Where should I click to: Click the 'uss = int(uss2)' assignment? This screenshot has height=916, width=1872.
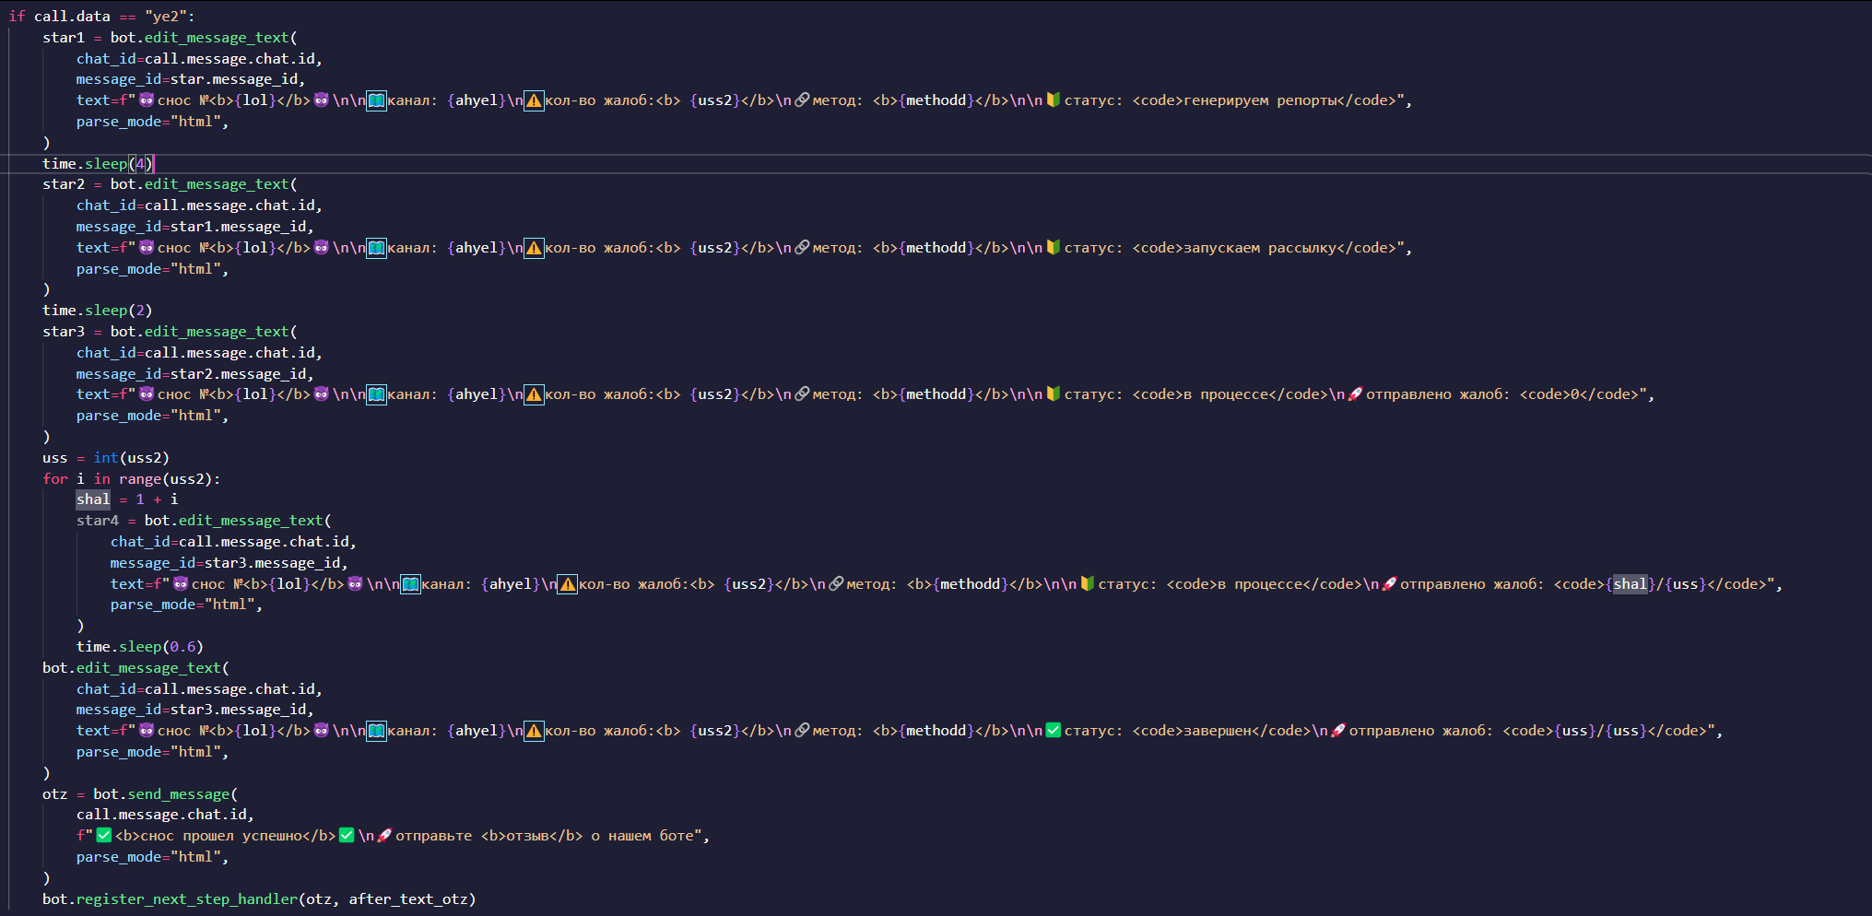point(106,458)
